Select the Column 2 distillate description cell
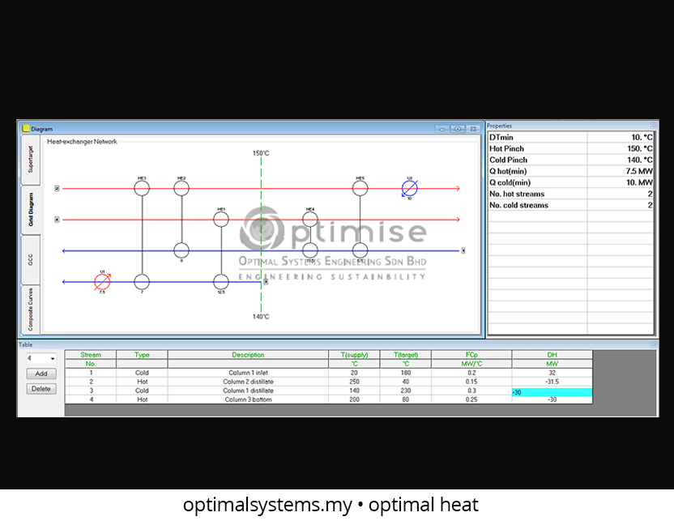This screenshot has width=674, height=521. pos(247,382)
